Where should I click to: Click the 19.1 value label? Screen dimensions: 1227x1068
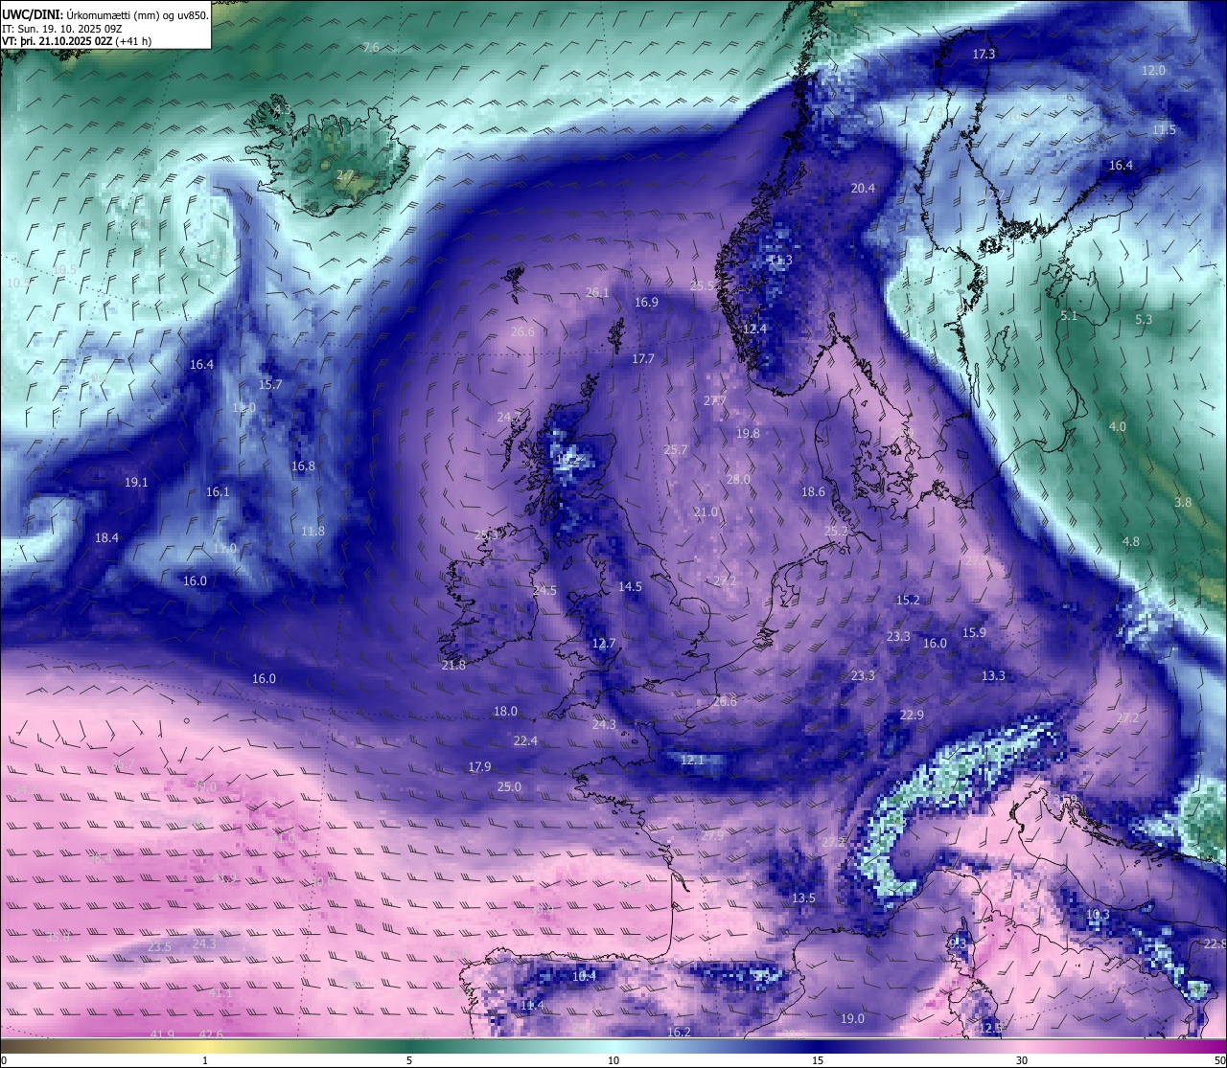click(136, 482)
